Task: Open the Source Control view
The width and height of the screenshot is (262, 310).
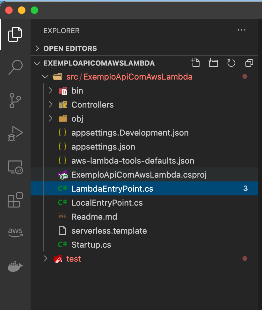Action: (15, 100)
